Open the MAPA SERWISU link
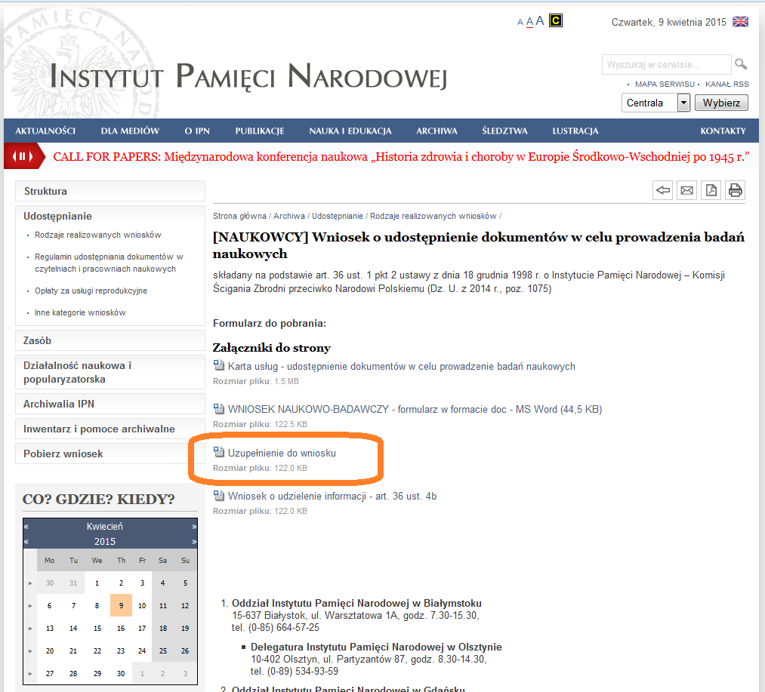Image resolution: width=765 pixels, height=692 pixels. [665, 84]
